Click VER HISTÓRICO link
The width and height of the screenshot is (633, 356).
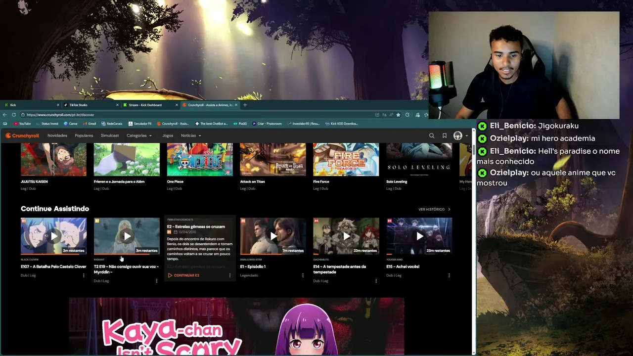pyautogui.click(x=434, y=209)
